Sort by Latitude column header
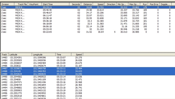Image resolution: width=175 pixels, height=99 pixels. point(20,55)
